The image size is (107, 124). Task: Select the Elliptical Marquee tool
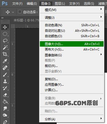click(x=5, y=34)
